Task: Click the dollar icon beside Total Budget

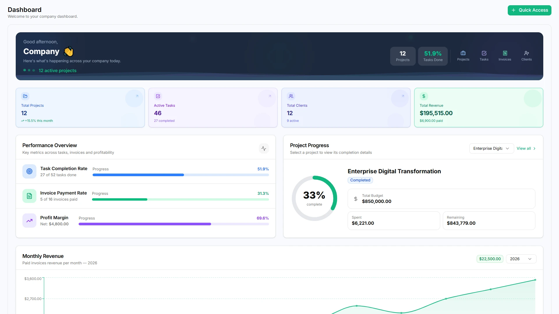Action: (x=355, y=199)
